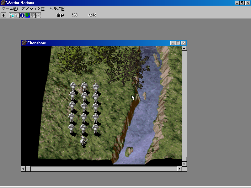Screen dimensions: 251x188
Task: Click the greyed curved arrow toolbar icon
Action: [38, 15]
